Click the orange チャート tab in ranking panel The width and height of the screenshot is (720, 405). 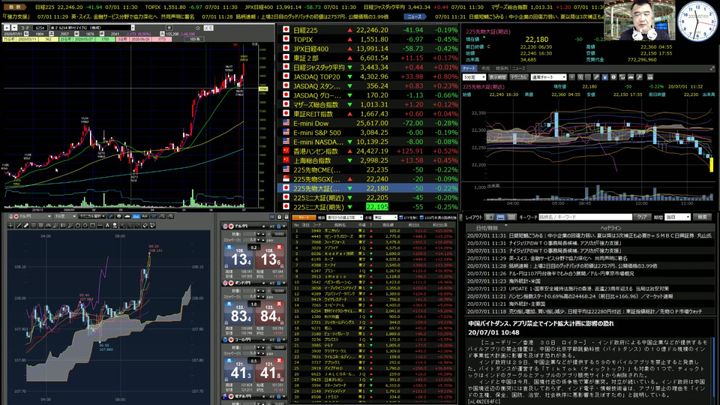(x=303, y=217)
